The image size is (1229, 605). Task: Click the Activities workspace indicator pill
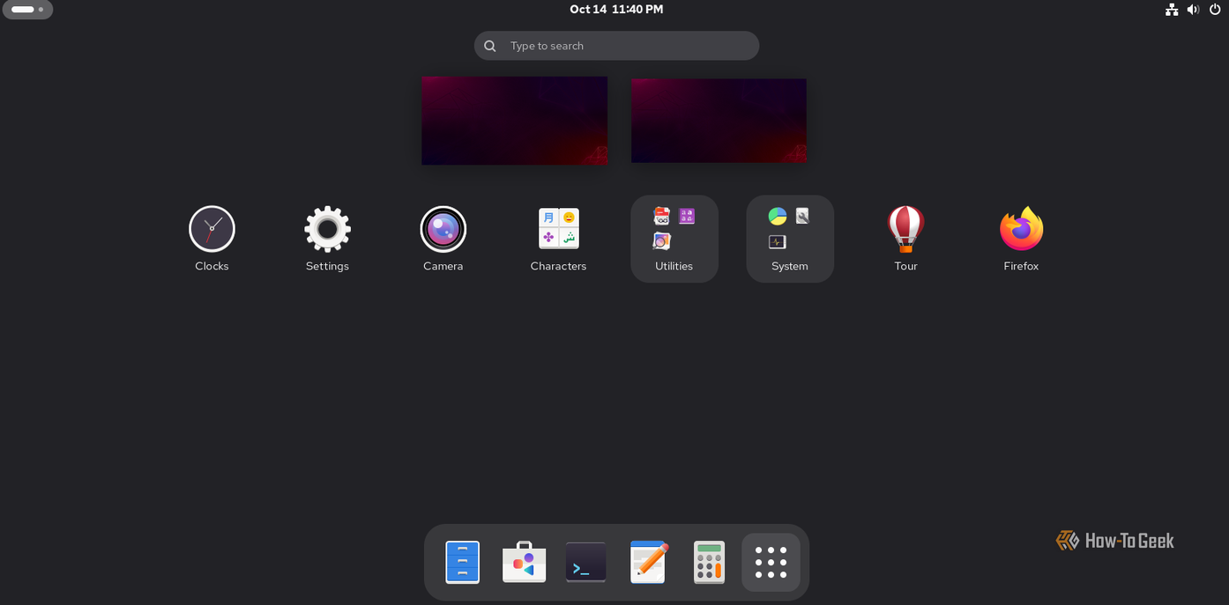point(27,10)
